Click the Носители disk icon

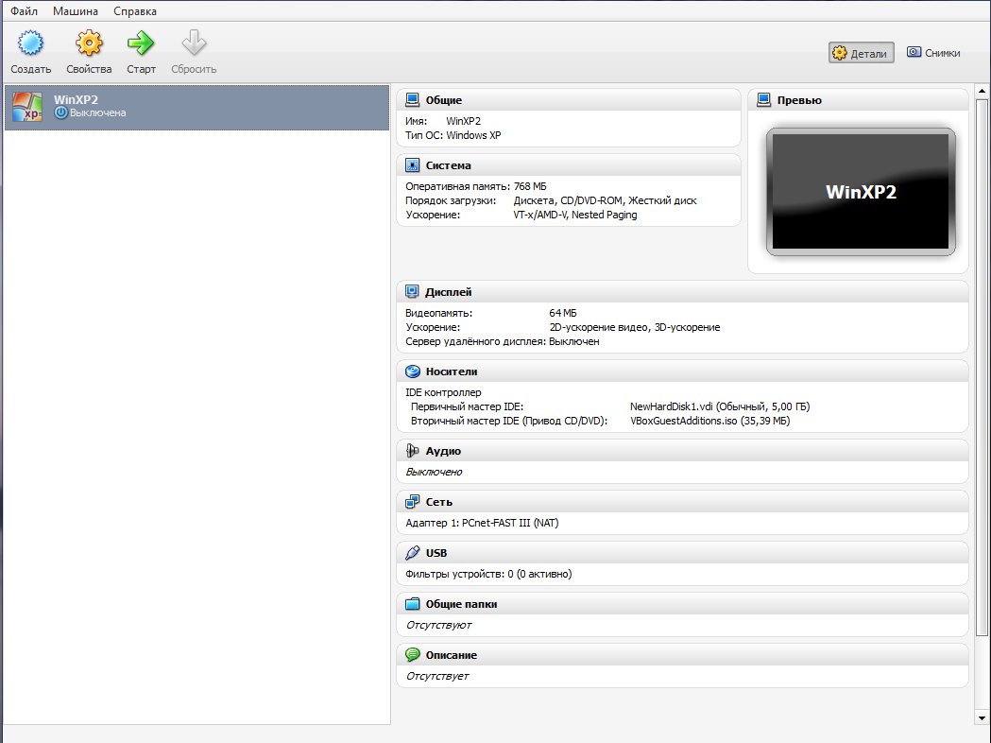pos(412,371)
